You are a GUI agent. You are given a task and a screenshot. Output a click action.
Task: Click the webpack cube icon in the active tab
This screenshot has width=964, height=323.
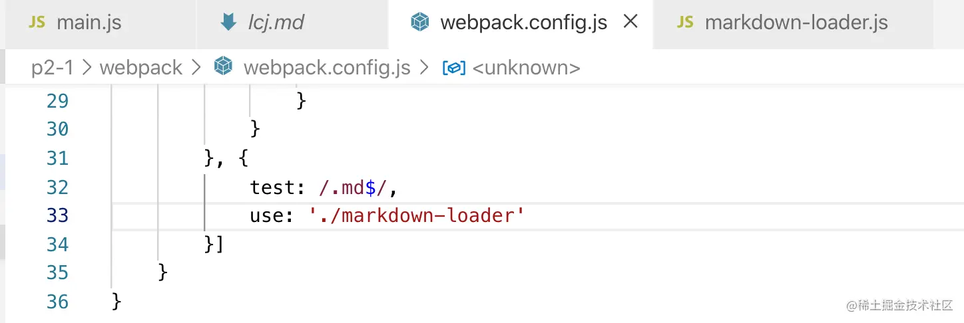click(419, 23)
